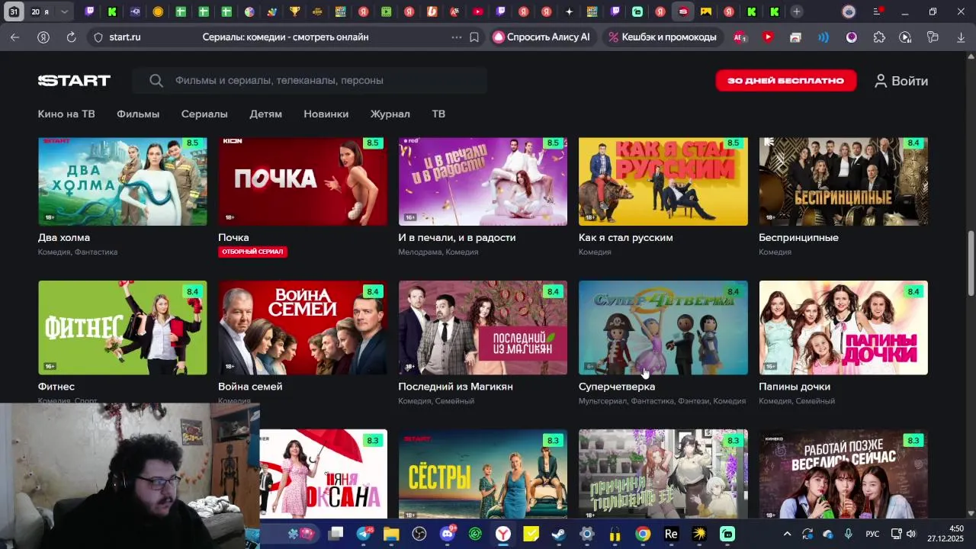Focus the films and series search field
The width and height of the screenshot is (976, 549).
(310, 81)
